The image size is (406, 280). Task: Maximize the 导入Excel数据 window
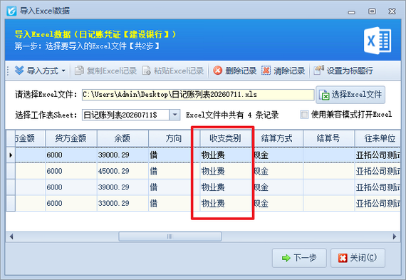point(372,11)
